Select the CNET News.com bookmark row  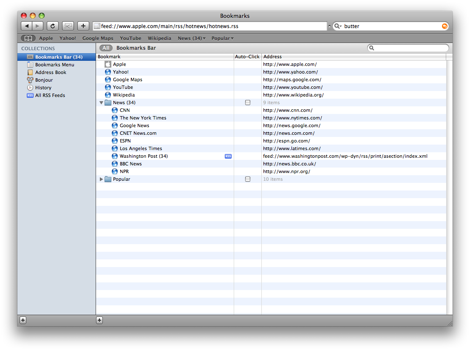[271, 133]
